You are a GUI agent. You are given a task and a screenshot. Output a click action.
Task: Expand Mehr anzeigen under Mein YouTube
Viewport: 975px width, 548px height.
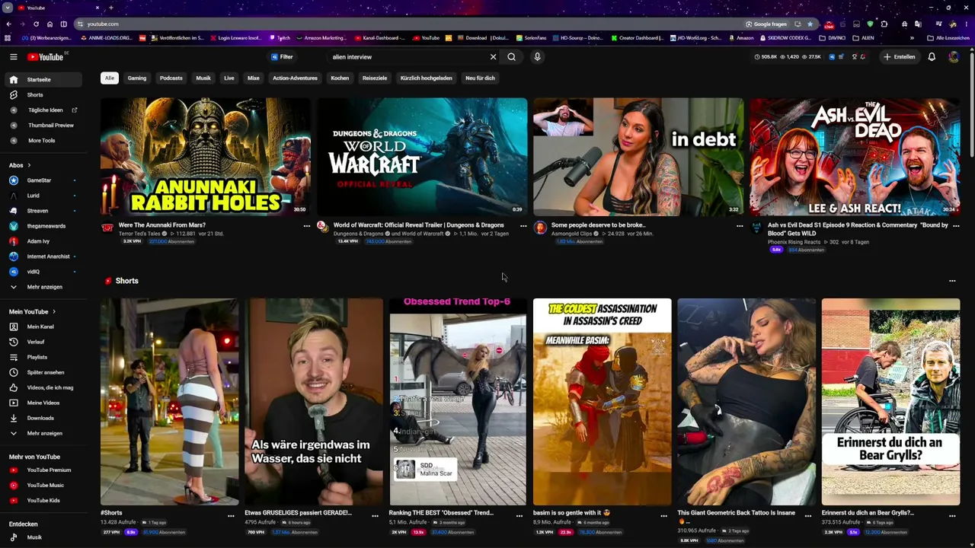43,433
